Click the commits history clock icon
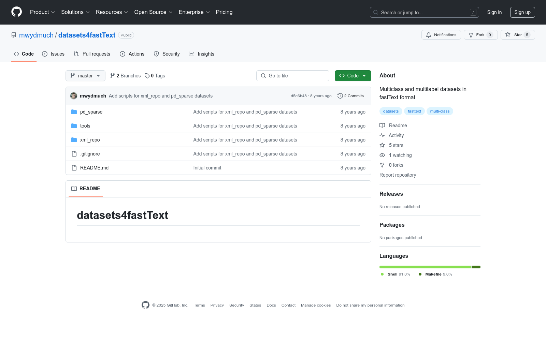Screen dimensions: 546x341 click(x=340, y=96)
